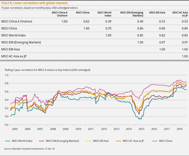Screen dimensions: 189x156
Task: Click the 'MSCI China A Onshore' row label
Action: tap(17, 21)
